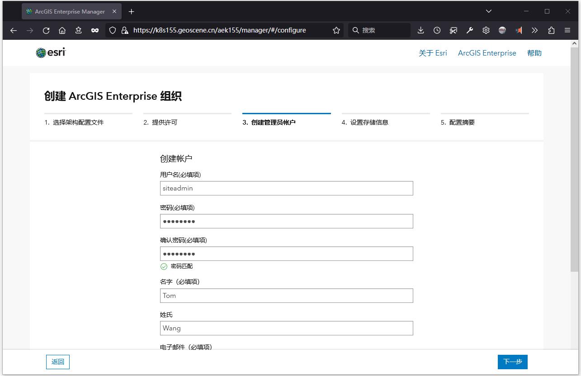Click the bookmark-tray star icon beside home

[x=79, y=30]
